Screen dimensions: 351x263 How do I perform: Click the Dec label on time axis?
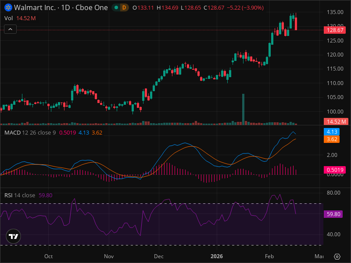tap(159, 256)
